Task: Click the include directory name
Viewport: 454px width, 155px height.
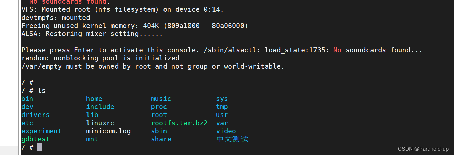Action: tap(100, 107)
